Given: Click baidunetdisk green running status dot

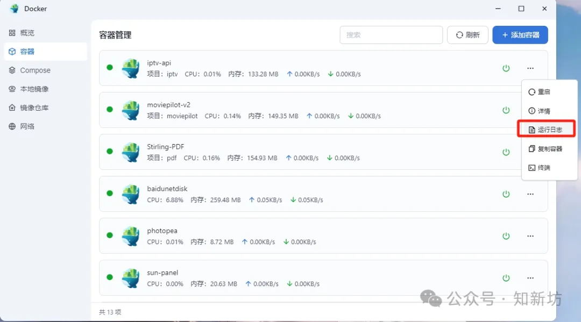Looking at the screenshot, I should point(110,193).
